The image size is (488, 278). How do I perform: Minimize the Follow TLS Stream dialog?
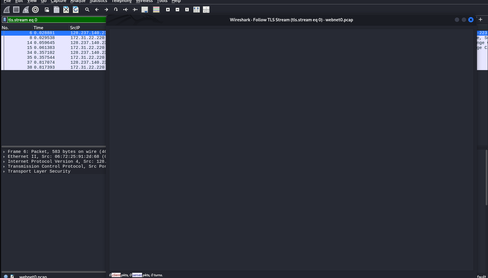point(457,20)
